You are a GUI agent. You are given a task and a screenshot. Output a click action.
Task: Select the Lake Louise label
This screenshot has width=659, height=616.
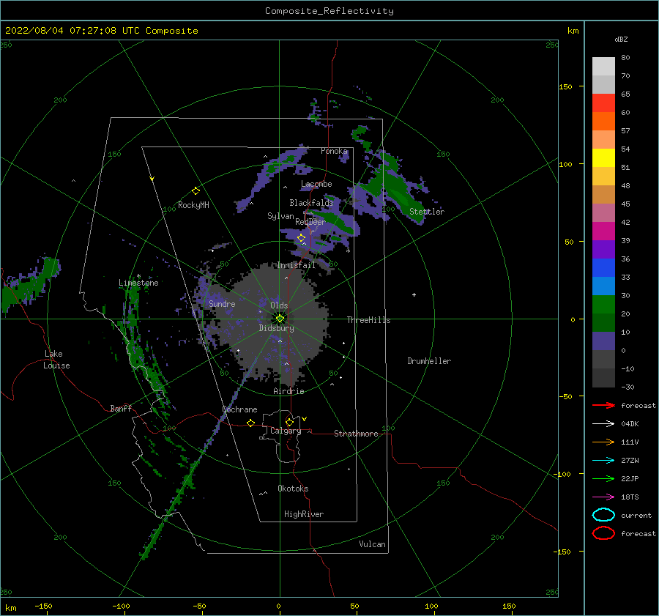coord(56,360)
